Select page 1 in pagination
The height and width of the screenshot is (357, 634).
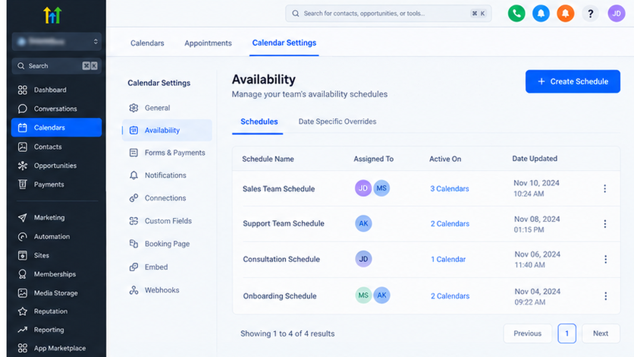pos(567,333)
